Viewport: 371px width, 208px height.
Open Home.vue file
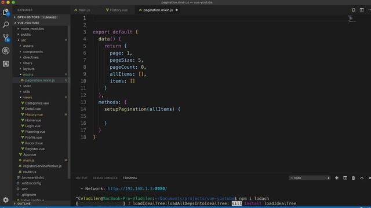(33, 120)
